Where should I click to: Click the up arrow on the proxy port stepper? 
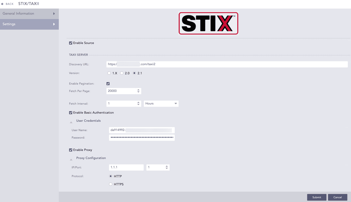[167, 166]
